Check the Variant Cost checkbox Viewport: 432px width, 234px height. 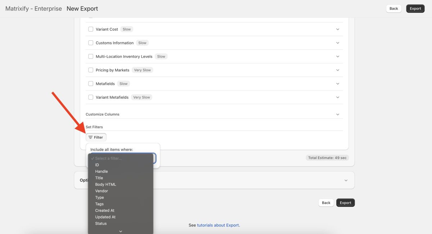pos(91,29)
